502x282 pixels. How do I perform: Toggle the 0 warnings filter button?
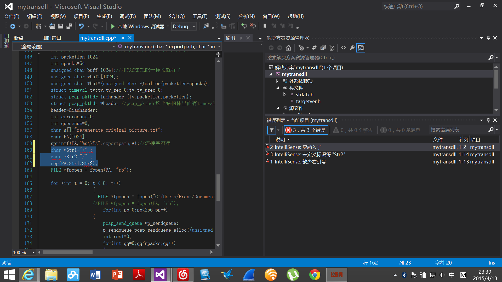pyautogui.click(x=353, y=130)
